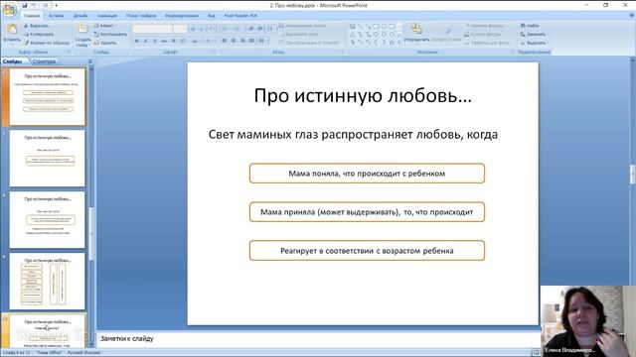Save the presentation from quick access toolbar
The height and width of the screenshot is (357, 636).
coord(24,5)
